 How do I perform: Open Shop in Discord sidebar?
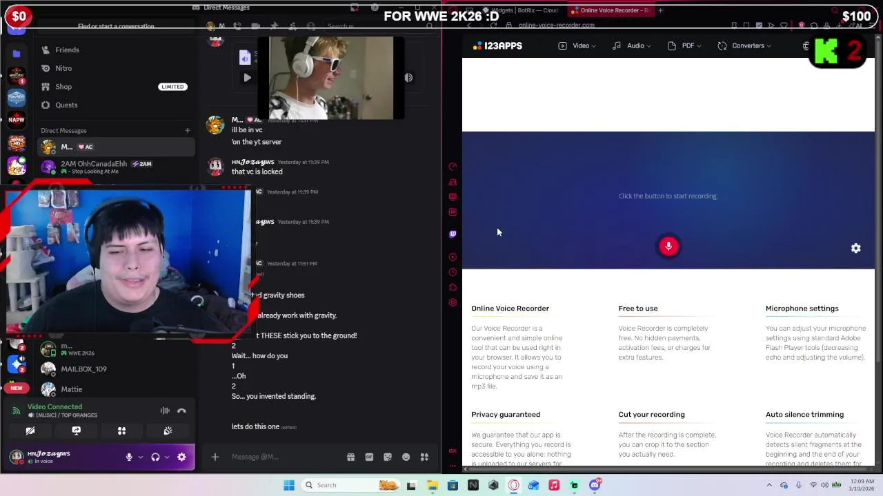click(x=115, y=87)
